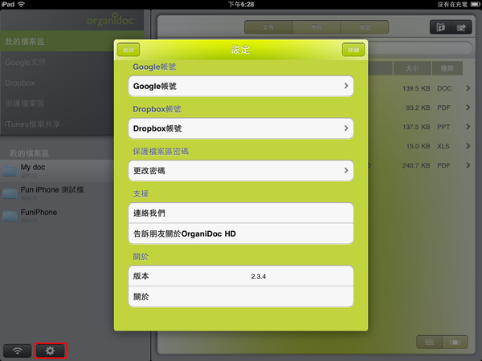482x361 pixels.
Task: Open the Fun iPhone 測試檔 folder
Action: tap(57, 193)
